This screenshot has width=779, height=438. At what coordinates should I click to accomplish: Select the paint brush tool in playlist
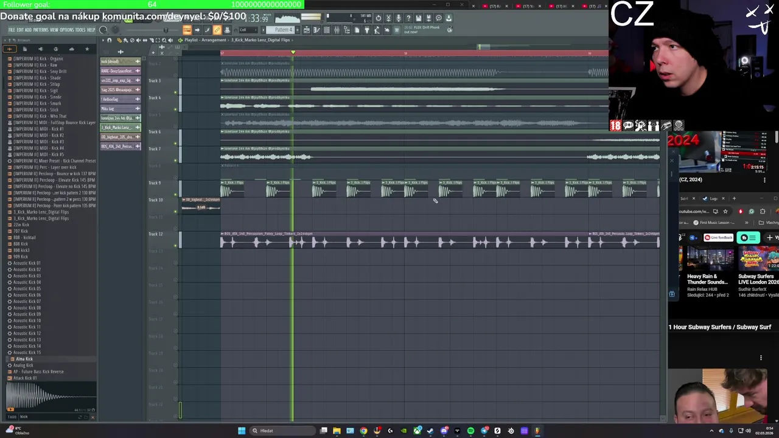[125, 40]
